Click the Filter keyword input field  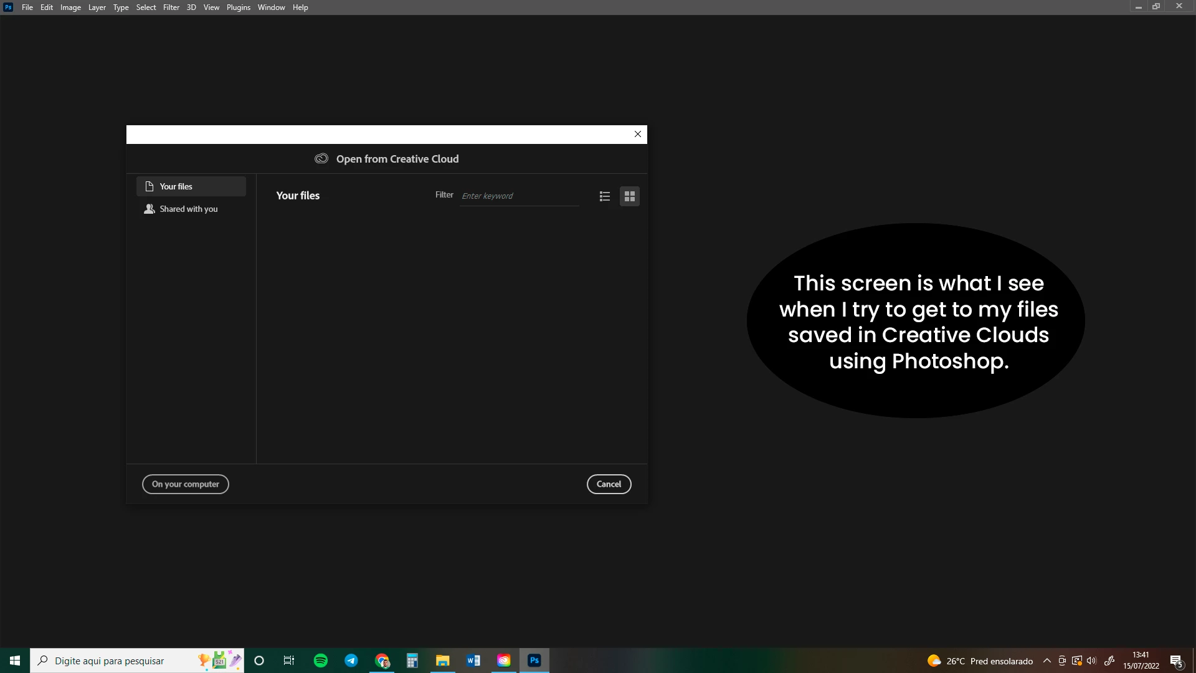pyautogui.click(x=519, y=196)
